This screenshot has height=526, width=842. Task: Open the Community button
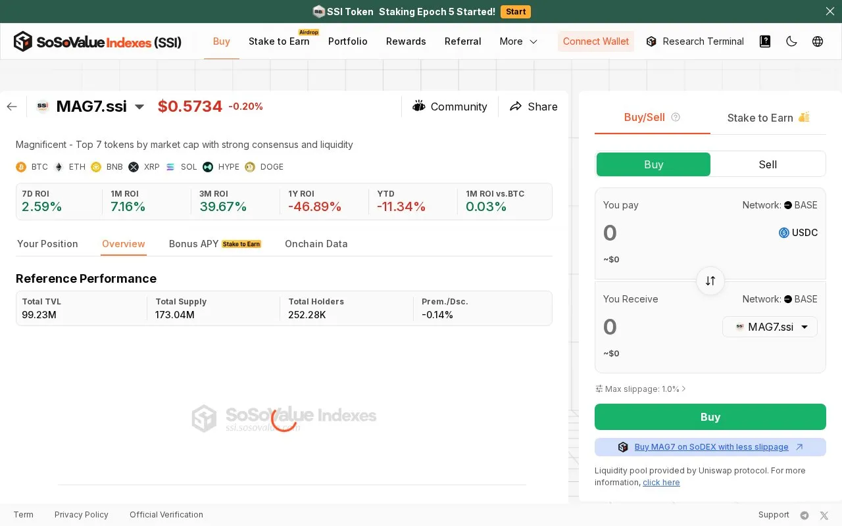(450, 107)
